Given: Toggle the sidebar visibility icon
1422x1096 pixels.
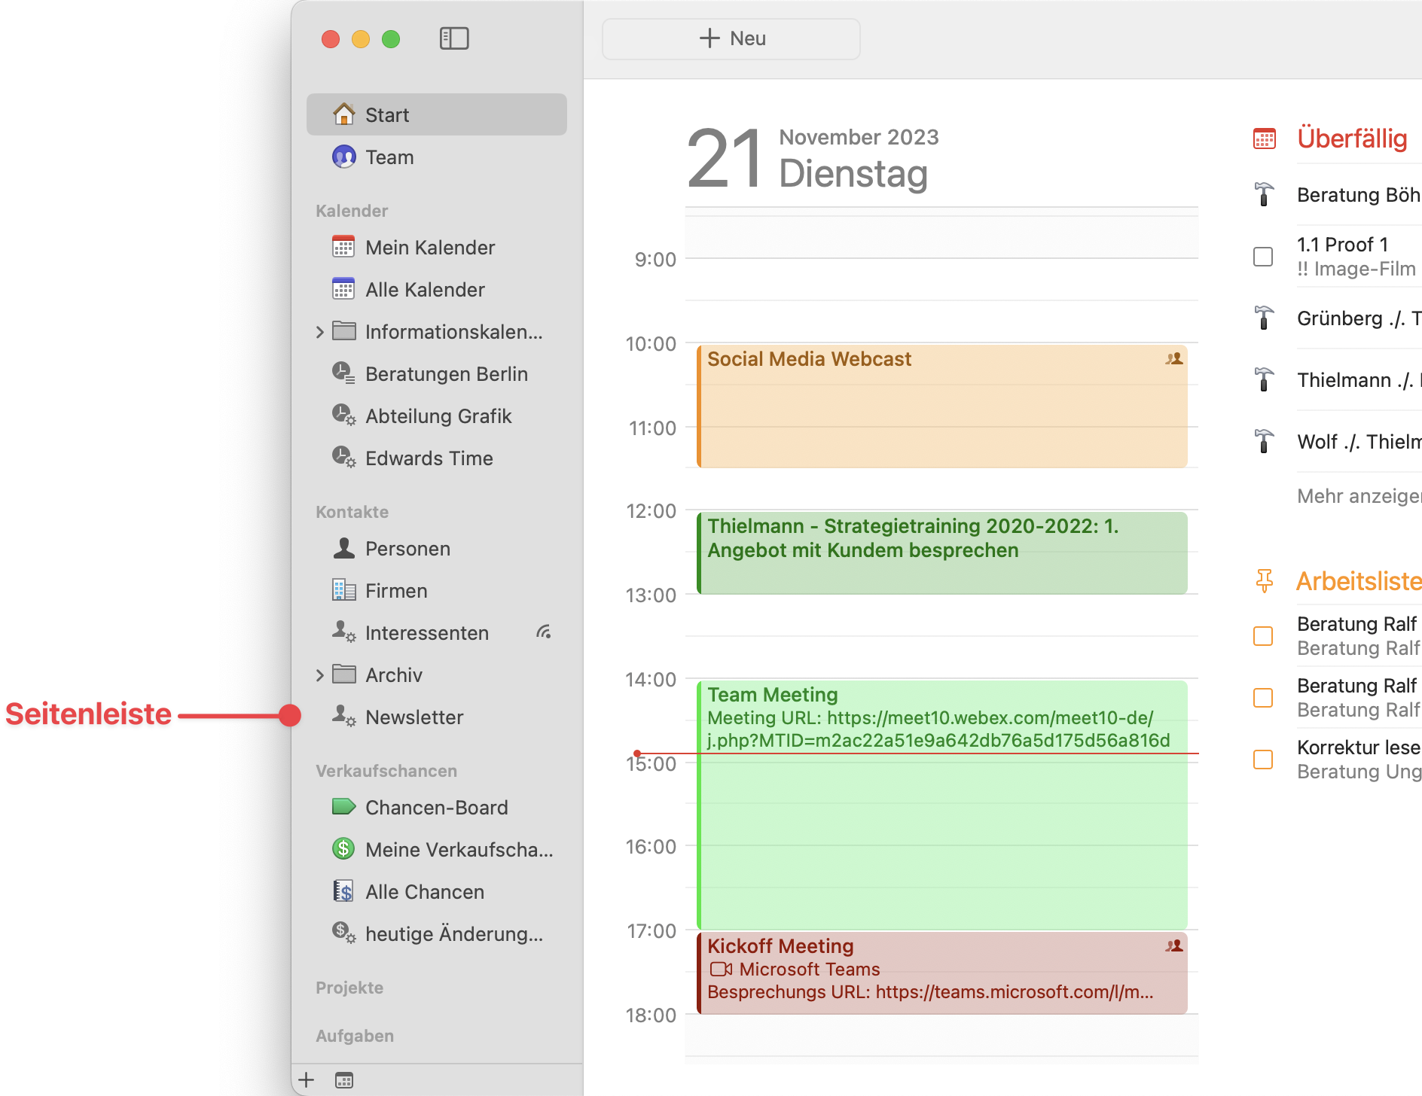Looking at the screenshot, I should pos(453,38).
